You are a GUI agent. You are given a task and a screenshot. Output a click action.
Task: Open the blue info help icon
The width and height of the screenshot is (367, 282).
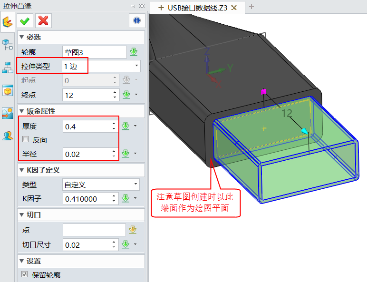click(x=137, y=20)
